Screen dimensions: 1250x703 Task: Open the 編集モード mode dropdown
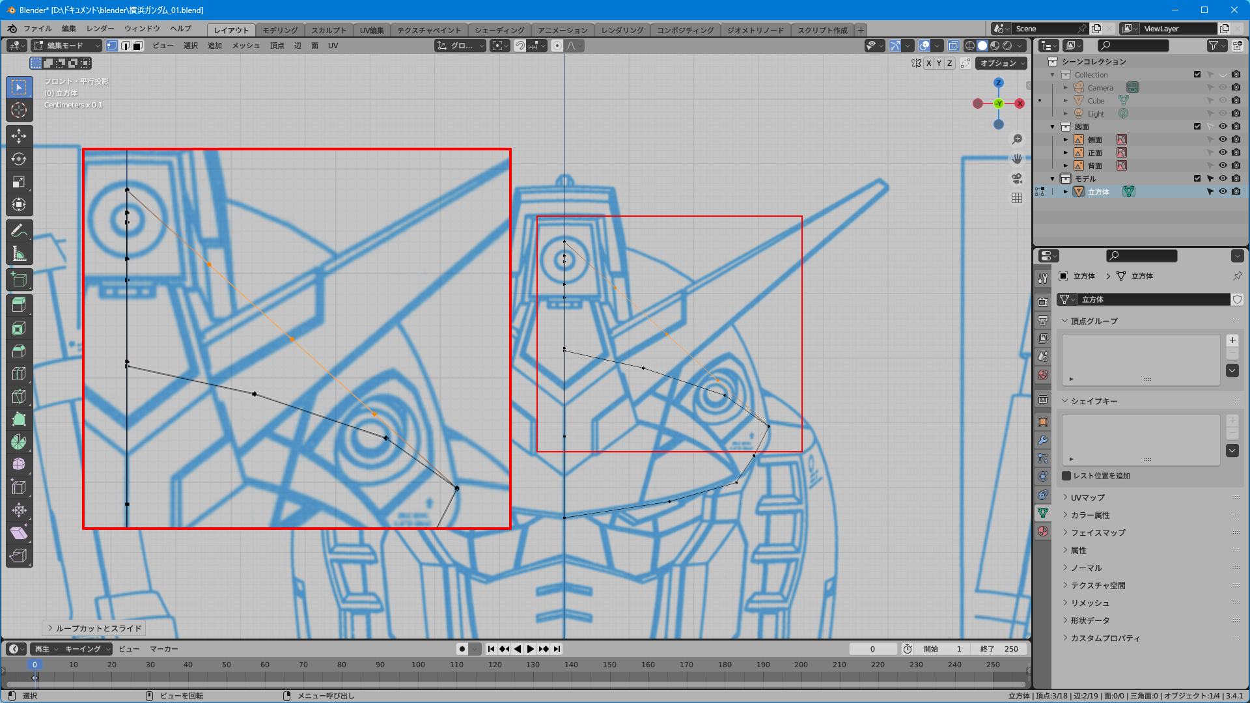66,46
